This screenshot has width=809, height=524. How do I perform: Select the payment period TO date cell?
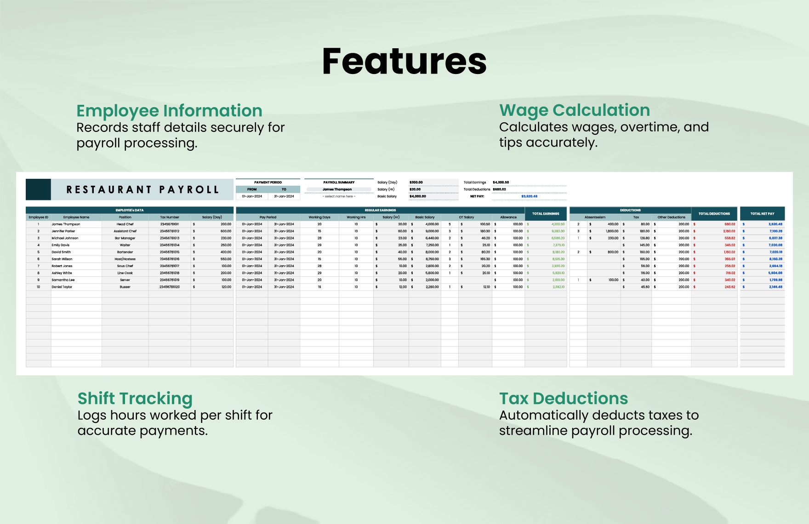coord(284,196)
